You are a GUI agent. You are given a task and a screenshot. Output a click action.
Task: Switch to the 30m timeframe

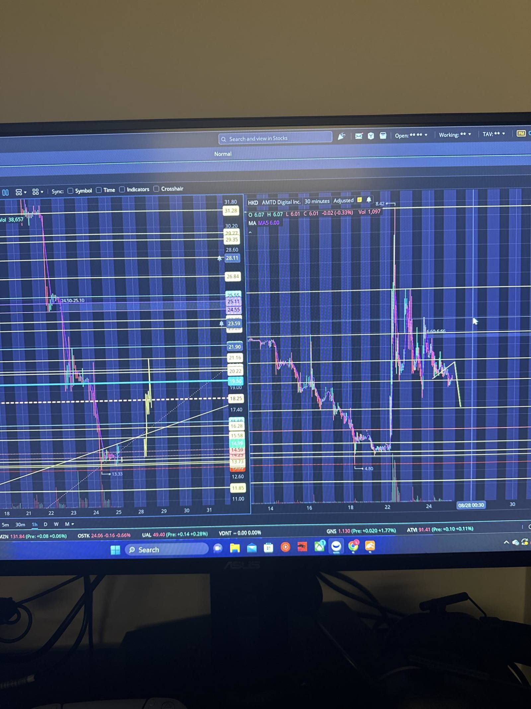(20, 525)
